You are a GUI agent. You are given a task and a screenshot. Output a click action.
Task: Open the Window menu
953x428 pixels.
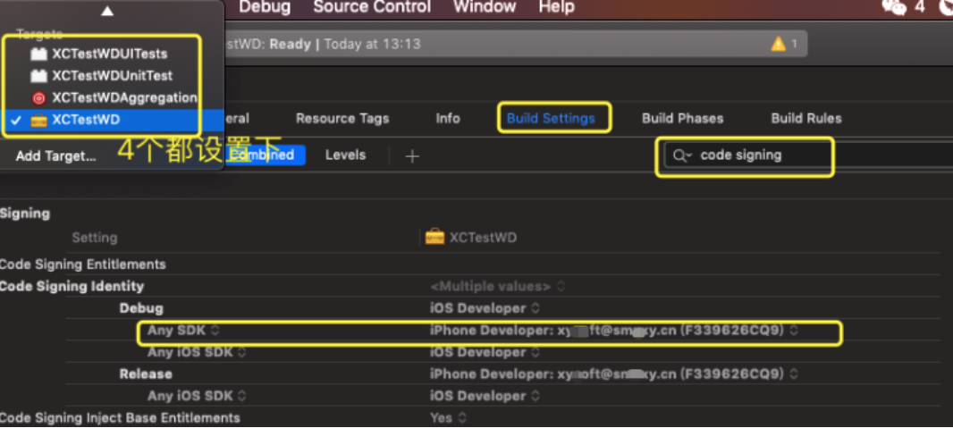click(x=485, y=7)
